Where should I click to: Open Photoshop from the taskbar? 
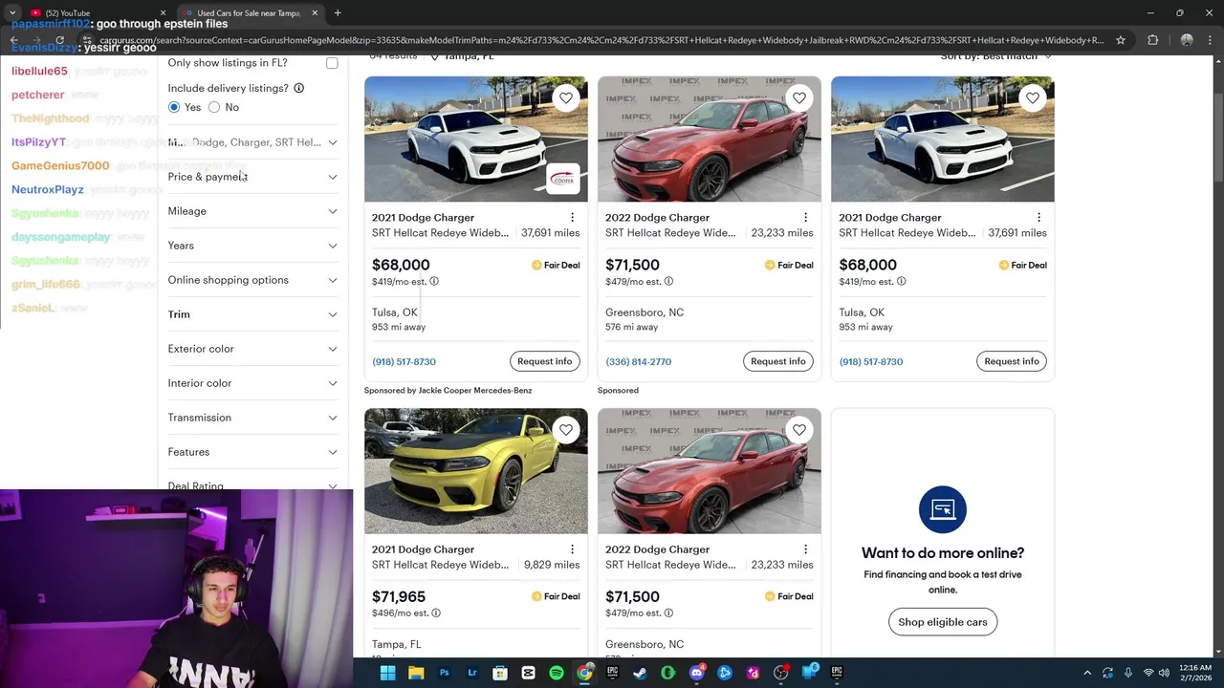pyautogui.click(x=444, y=673)
